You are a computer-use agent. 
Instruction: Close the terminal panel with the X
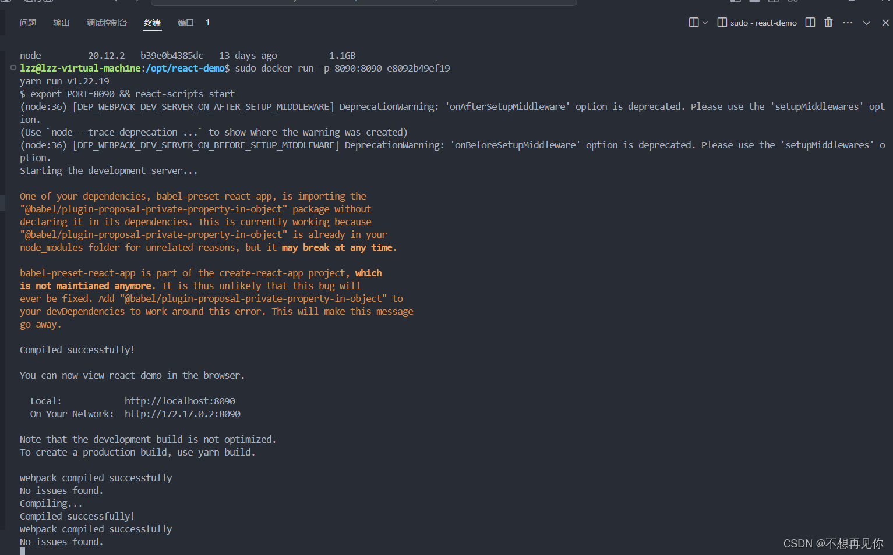(885, 22)
